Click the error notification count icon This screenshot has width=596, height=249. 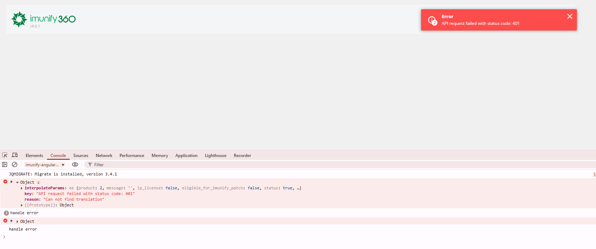pyautogui.click(x=432, y=21)
